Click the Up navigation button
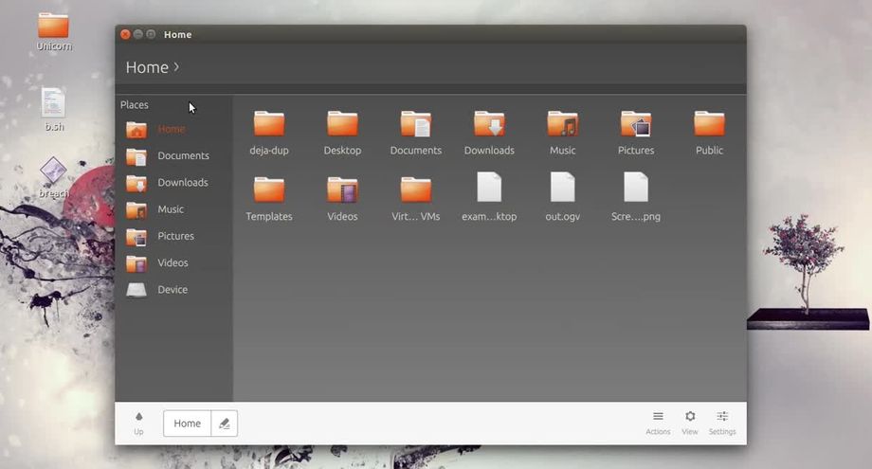872x469 pixels. click(x=138, y=423)
